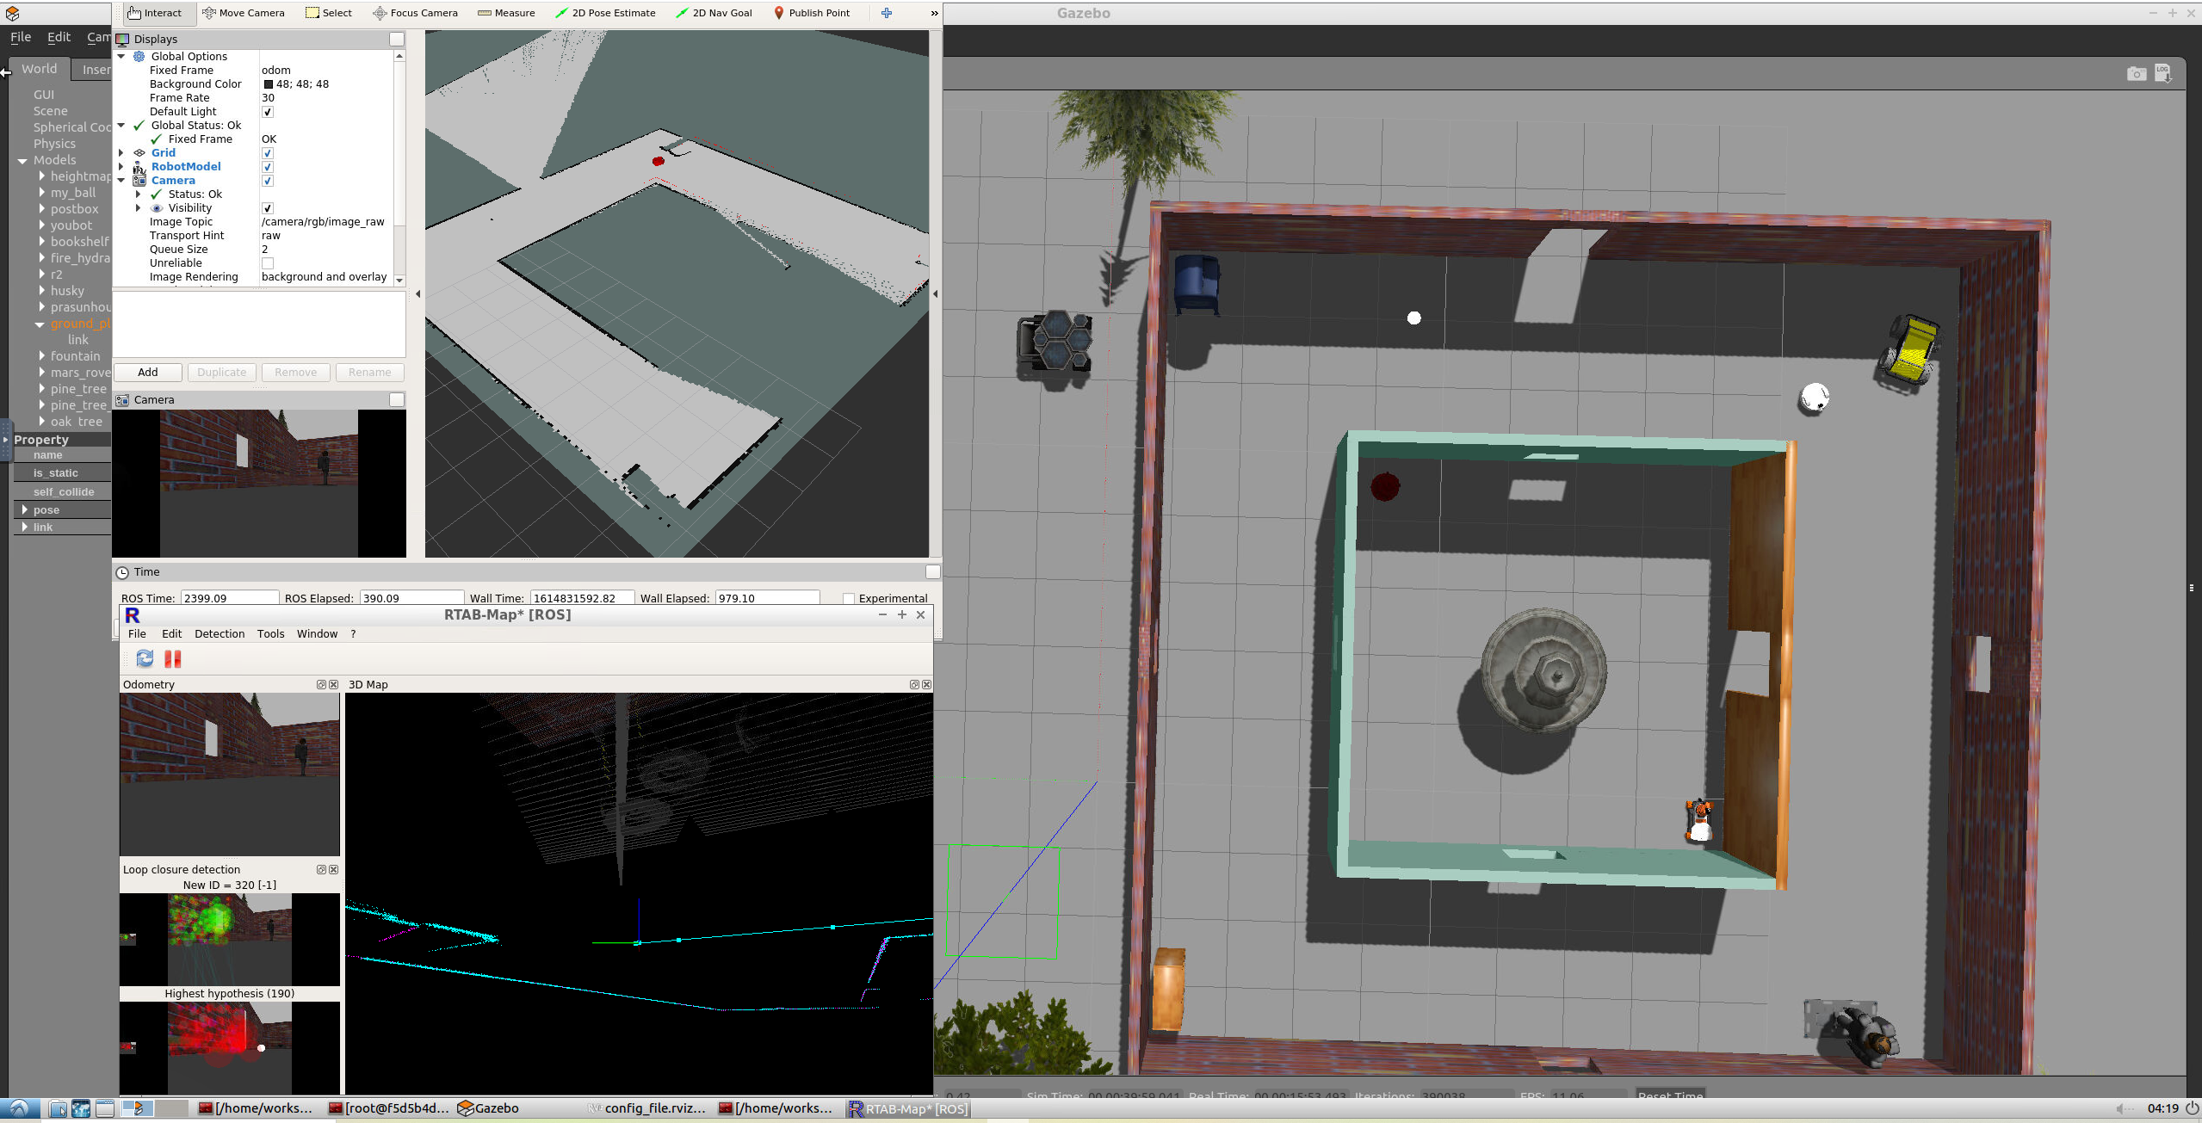2202x1123 pixels.
Task: Select the youbot model in Gazebo tree
Action: click(x=71, y=225)
